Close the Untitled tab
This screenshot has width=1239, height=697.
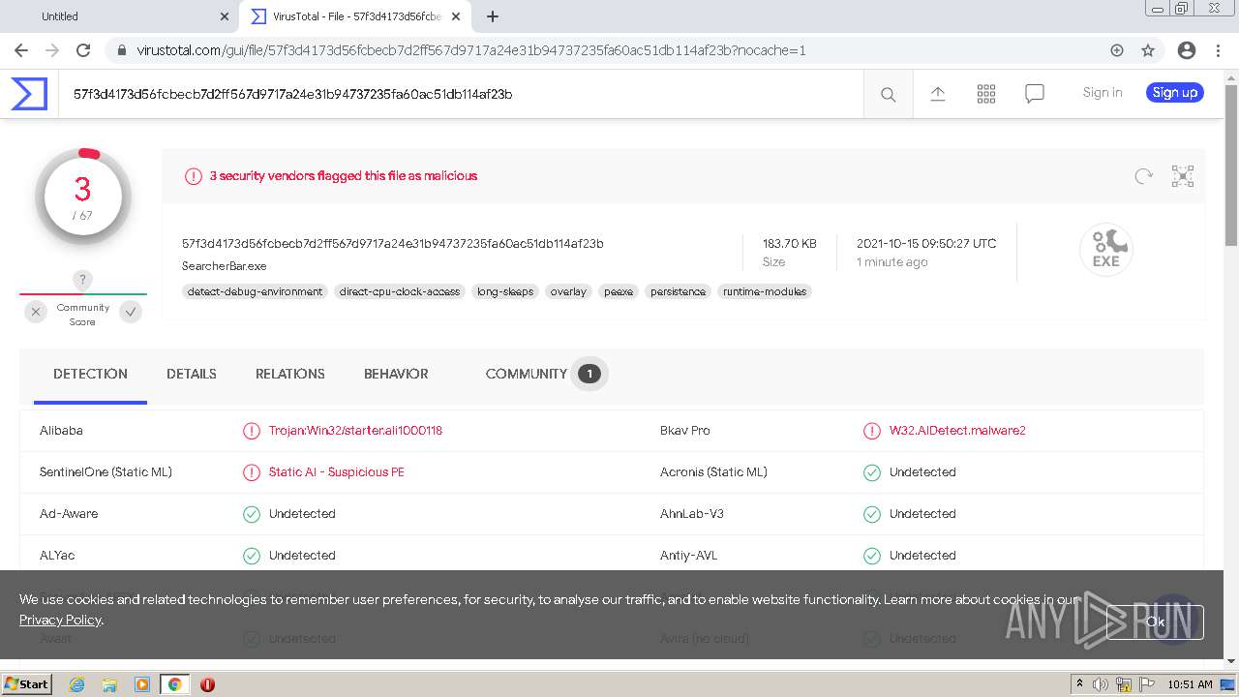point(225,16)
